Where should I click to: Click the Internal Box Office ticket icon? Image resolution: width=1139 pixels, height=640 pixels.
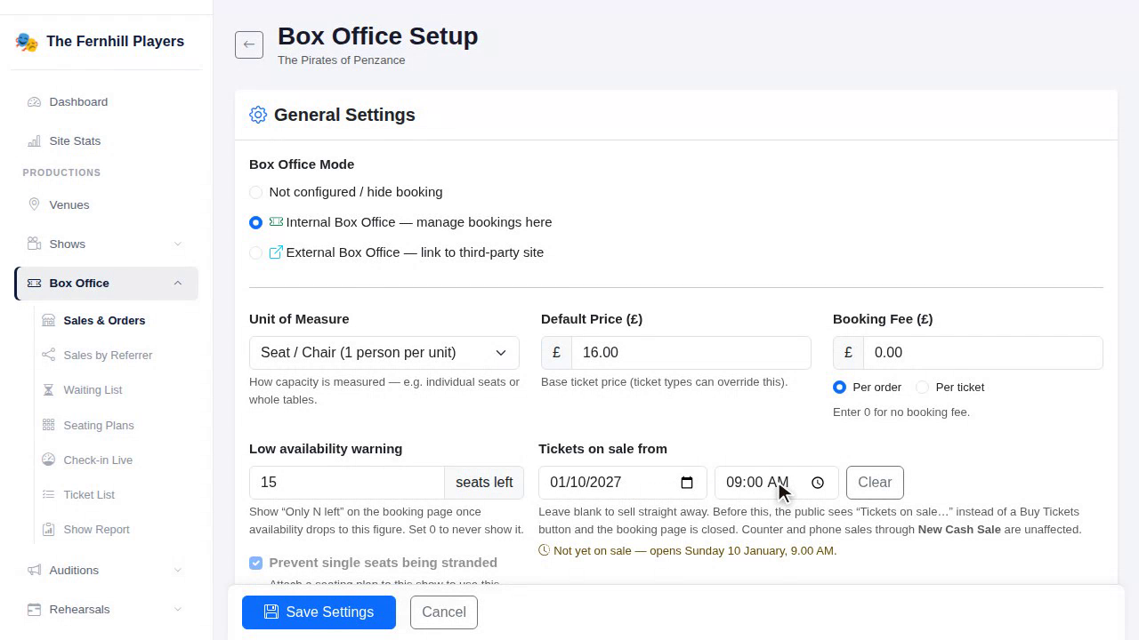click(x=276, y=222)
